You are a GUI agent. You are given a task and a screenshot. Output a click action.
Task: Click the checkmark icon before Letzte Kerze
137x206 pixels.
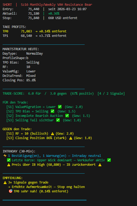9,160
